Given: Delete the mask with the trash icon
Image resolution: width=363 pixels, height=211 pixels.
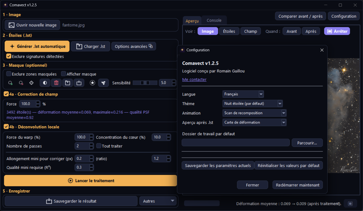Looking at the screenshot, I should [56, 83].
